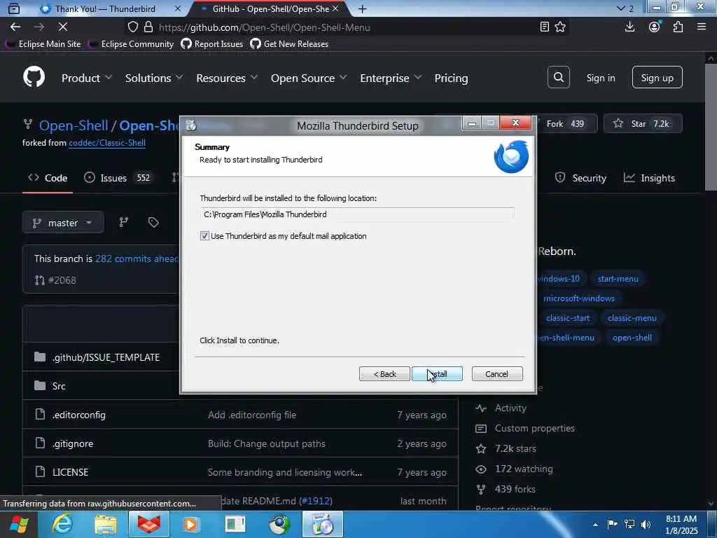Open Eclipse Main Site bookmark
The width and height of the screenshot is (717, 538).
click(x=43, y=44)
